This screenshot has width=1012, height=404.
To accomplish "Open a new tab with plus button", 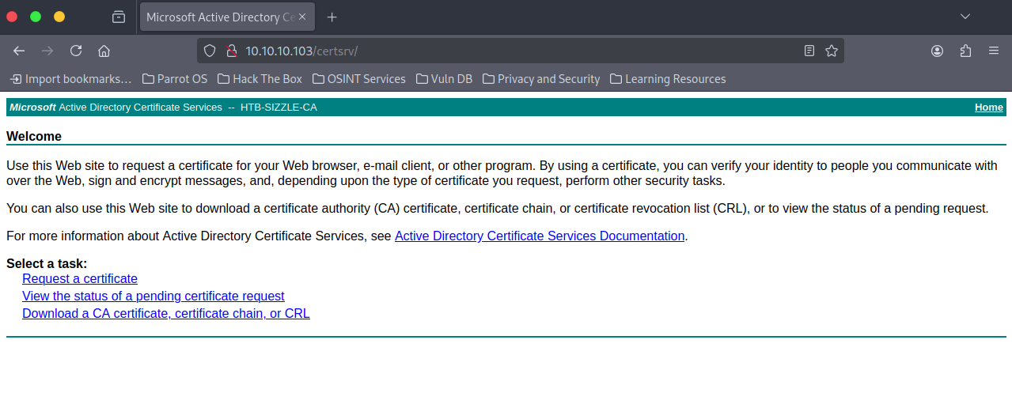I will (x=332, y=17).
